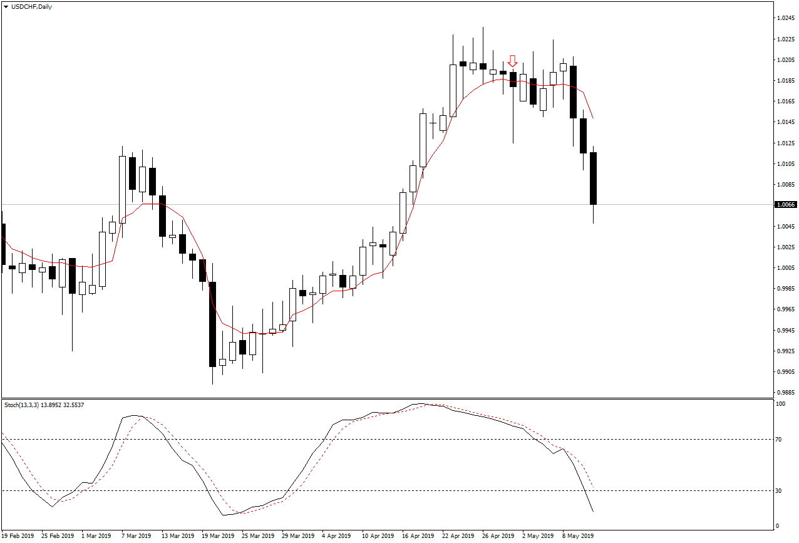Click the 19 Feb 2019 date label

(18, 536)
